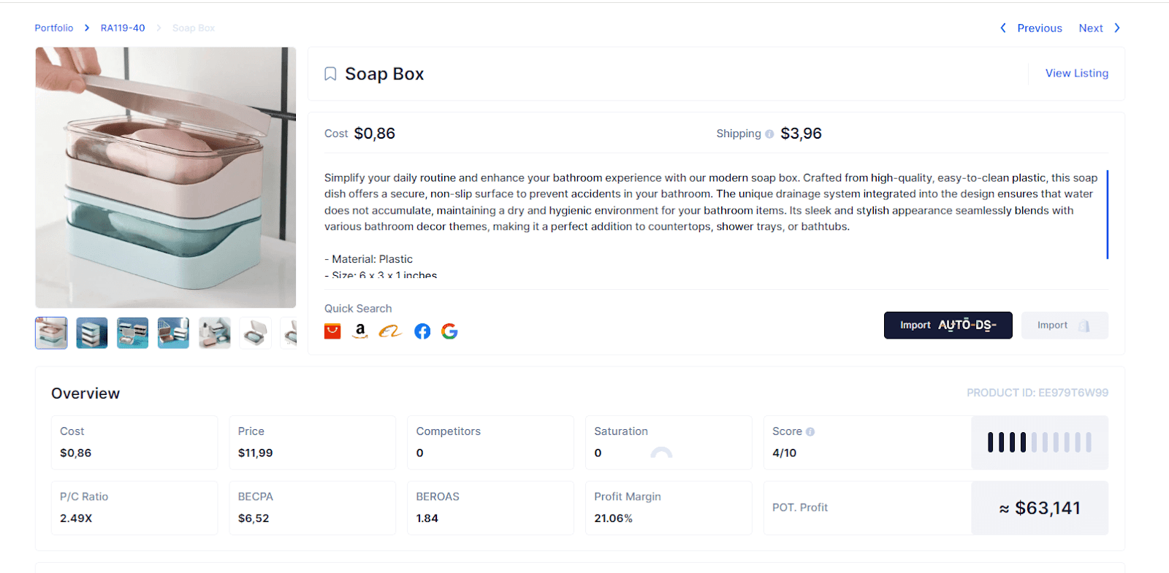Screen dimensions: 1169x573
Task: Go to the Previous product
Action: [1031, 28]
